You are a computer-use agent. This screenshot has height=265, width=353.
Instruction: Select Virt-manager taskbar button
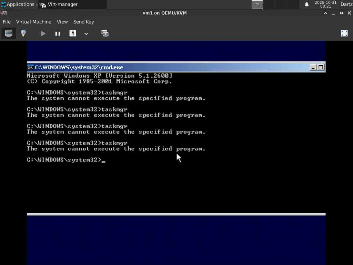tap(72, 4)
